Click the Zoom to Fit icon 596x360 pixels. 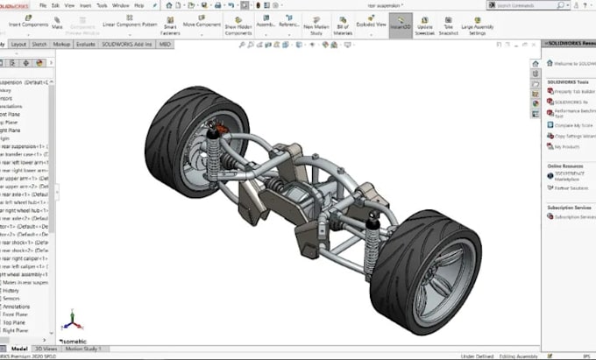pos(242,45)
